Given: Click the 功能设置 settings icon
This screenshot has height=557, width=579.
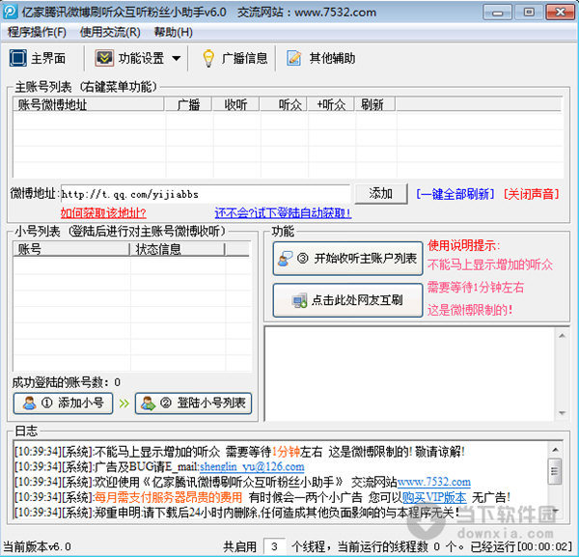Looking at the screenshot, I should point(104,58).
